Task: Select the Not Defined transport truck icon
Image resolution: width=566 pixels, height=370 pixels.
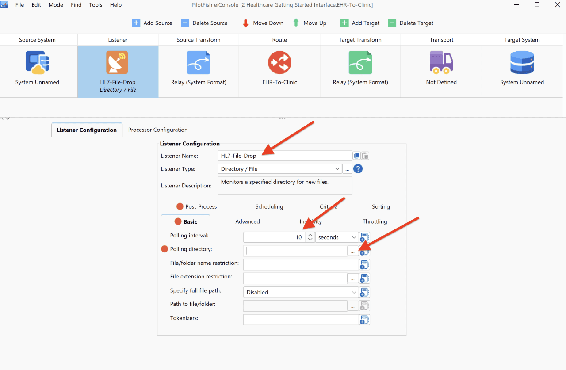Action: [x=441, y=62]
